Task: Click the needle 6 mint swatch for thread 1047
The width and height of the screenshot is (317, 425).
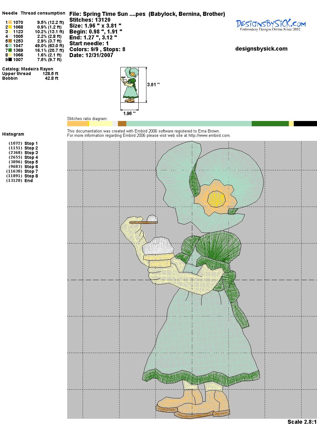Action: tap(10, 46)
